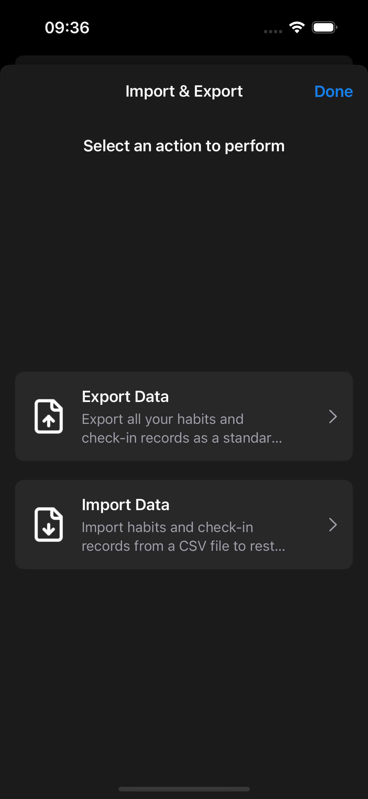Viewport: 368px width, 799px height.
Task: Tap the Wi-Fi status icon
Action: point(297,28)
